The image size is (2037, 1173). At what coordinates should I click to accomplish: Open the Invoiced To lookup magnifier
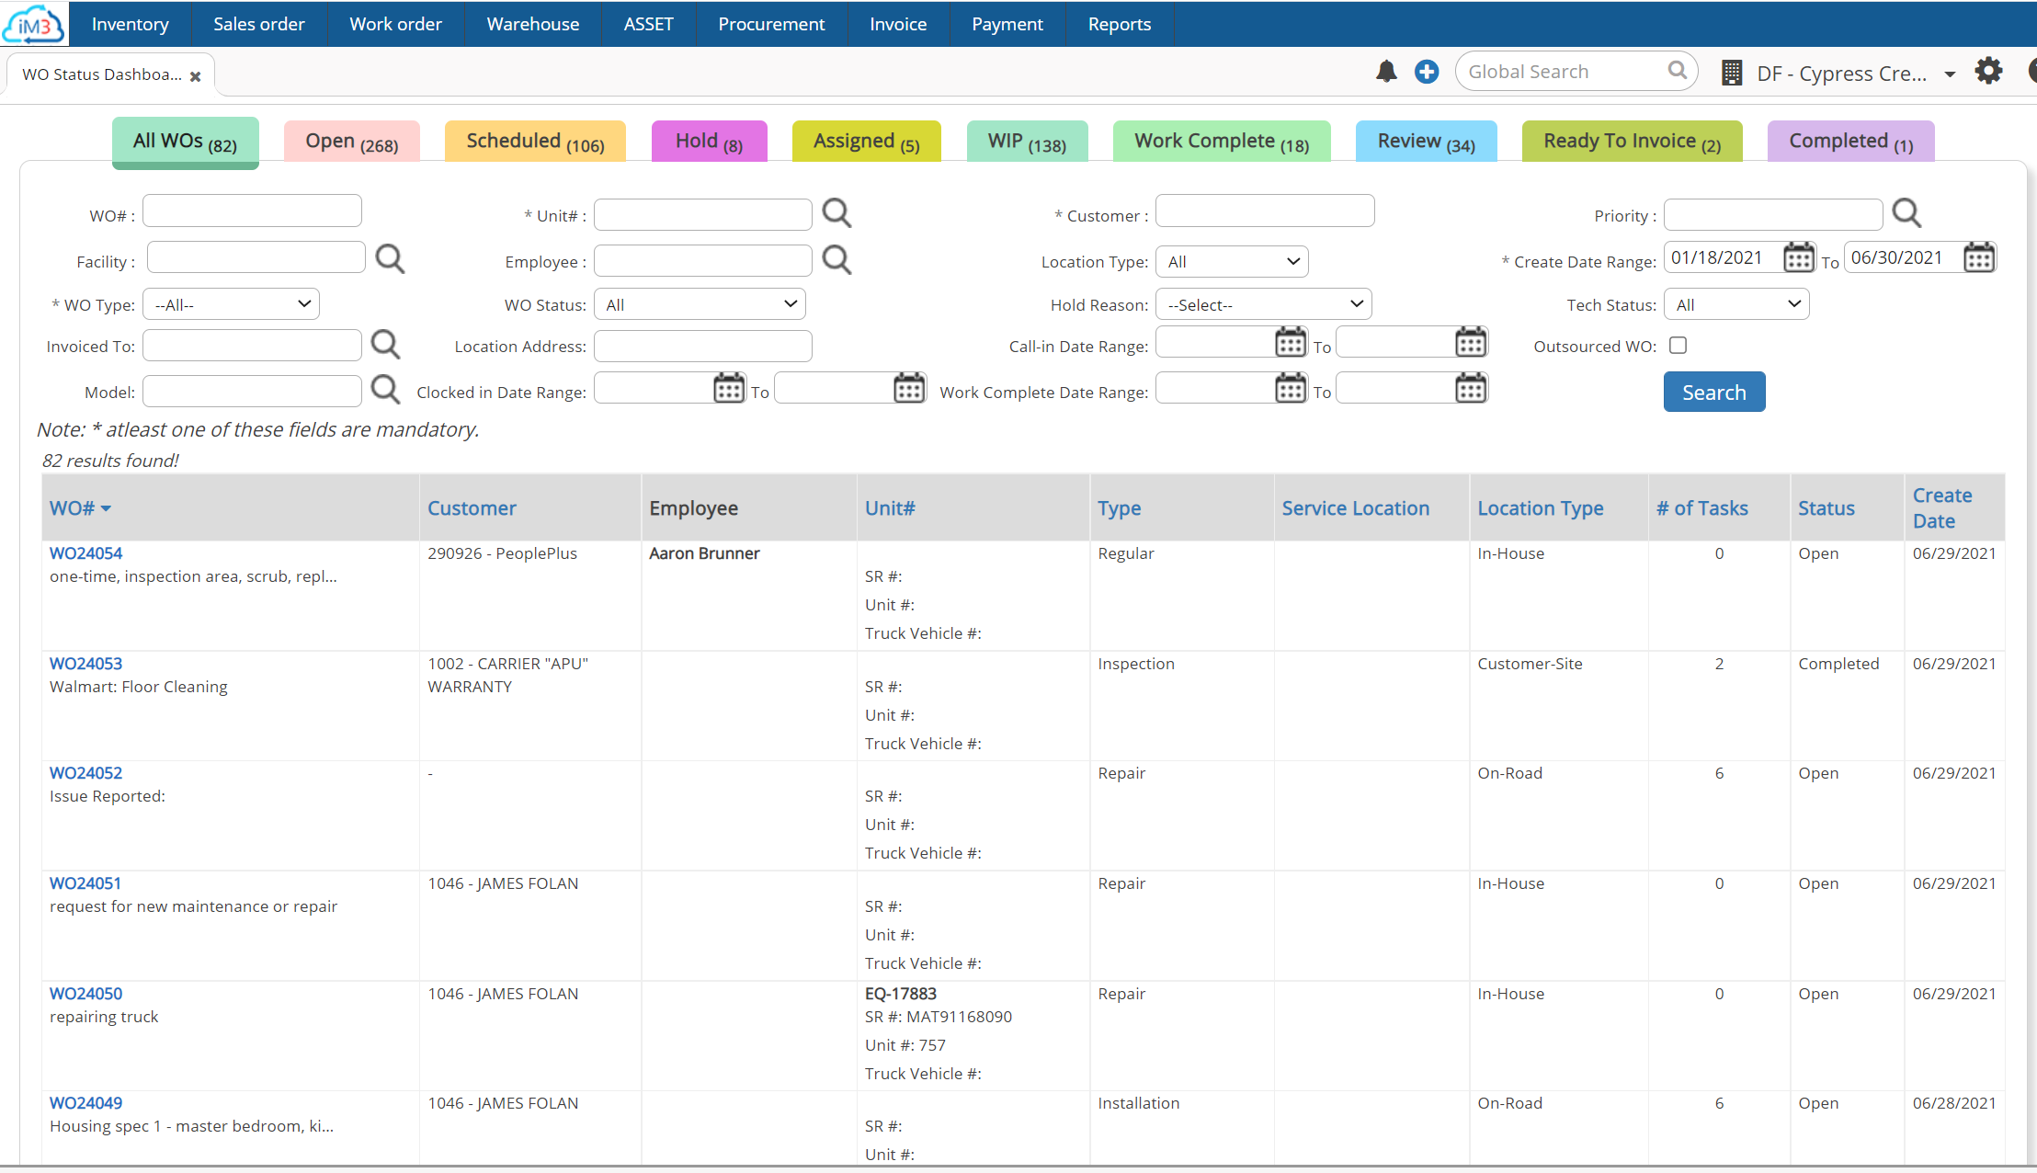tap(385, 344)
